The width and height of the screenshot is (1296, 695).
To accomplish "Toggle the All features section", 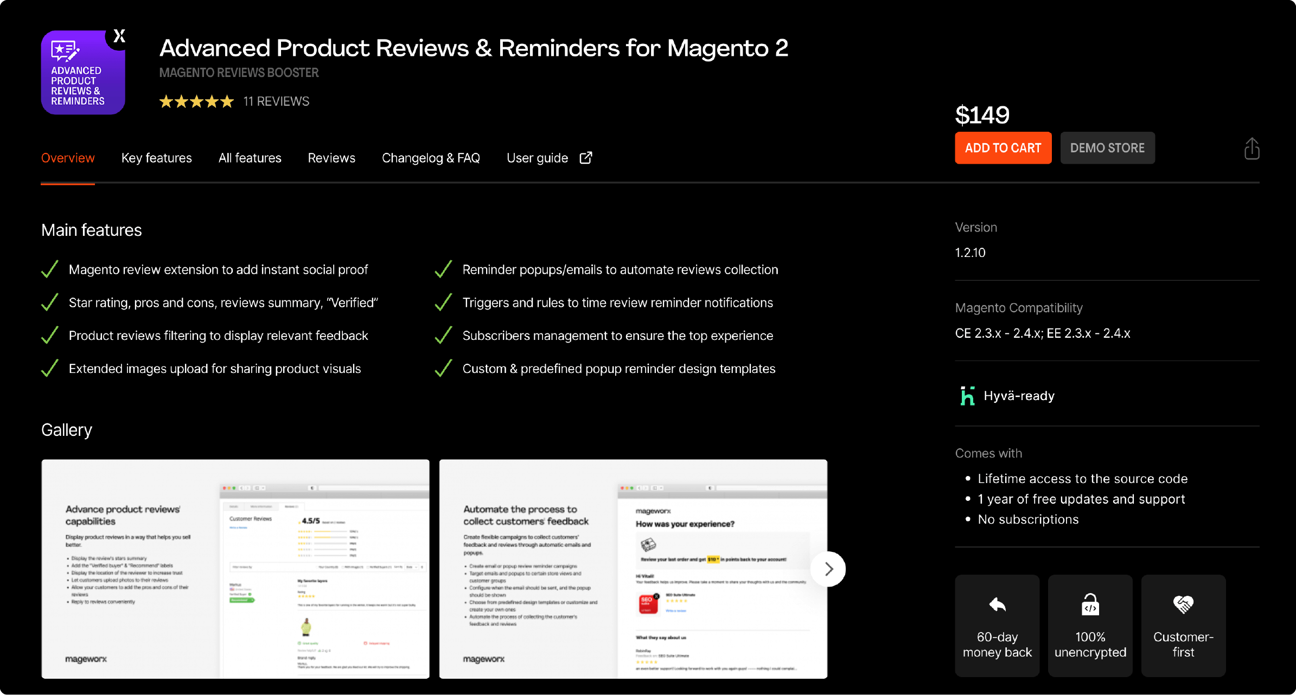I will (250, 158).
